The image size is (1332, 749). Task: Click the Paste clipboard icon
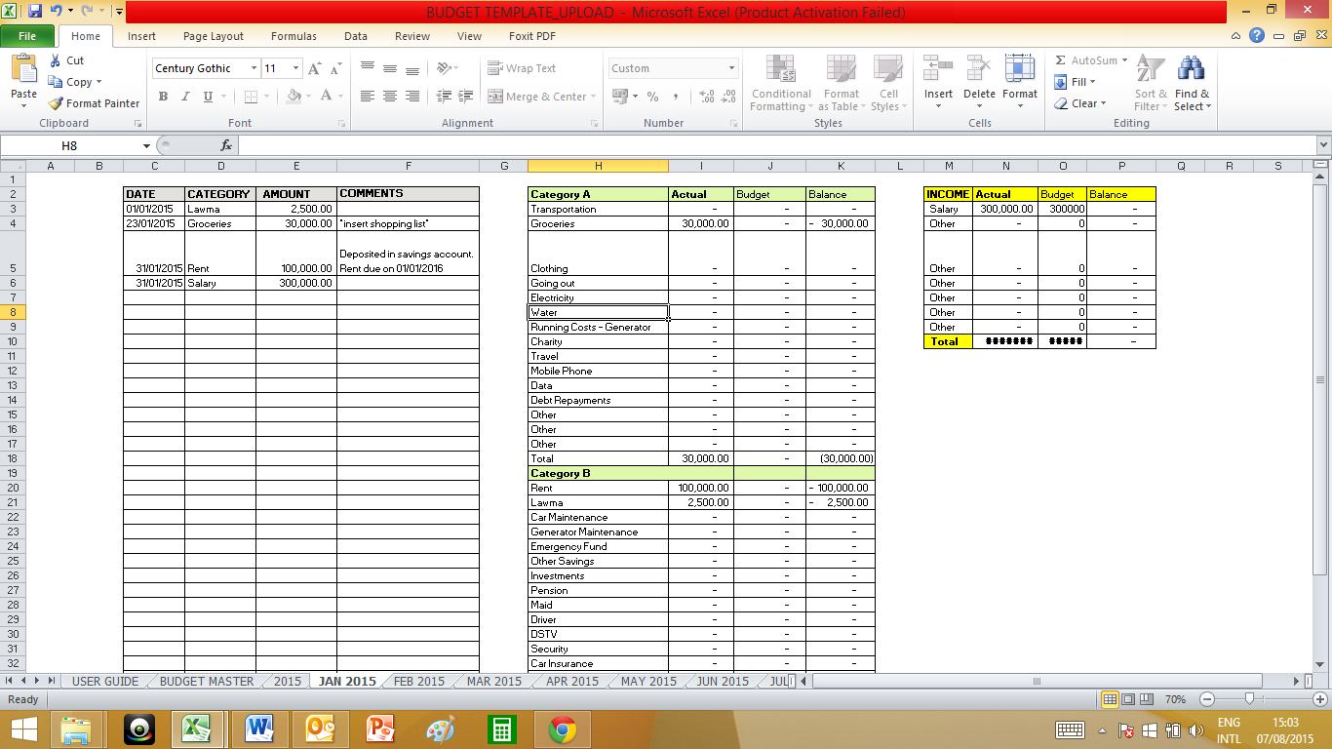point(23,71)
